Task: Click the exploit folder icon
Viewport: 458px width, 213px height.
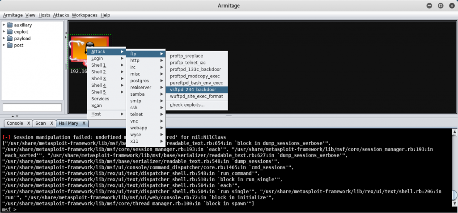Action: (x=10, y=32)
